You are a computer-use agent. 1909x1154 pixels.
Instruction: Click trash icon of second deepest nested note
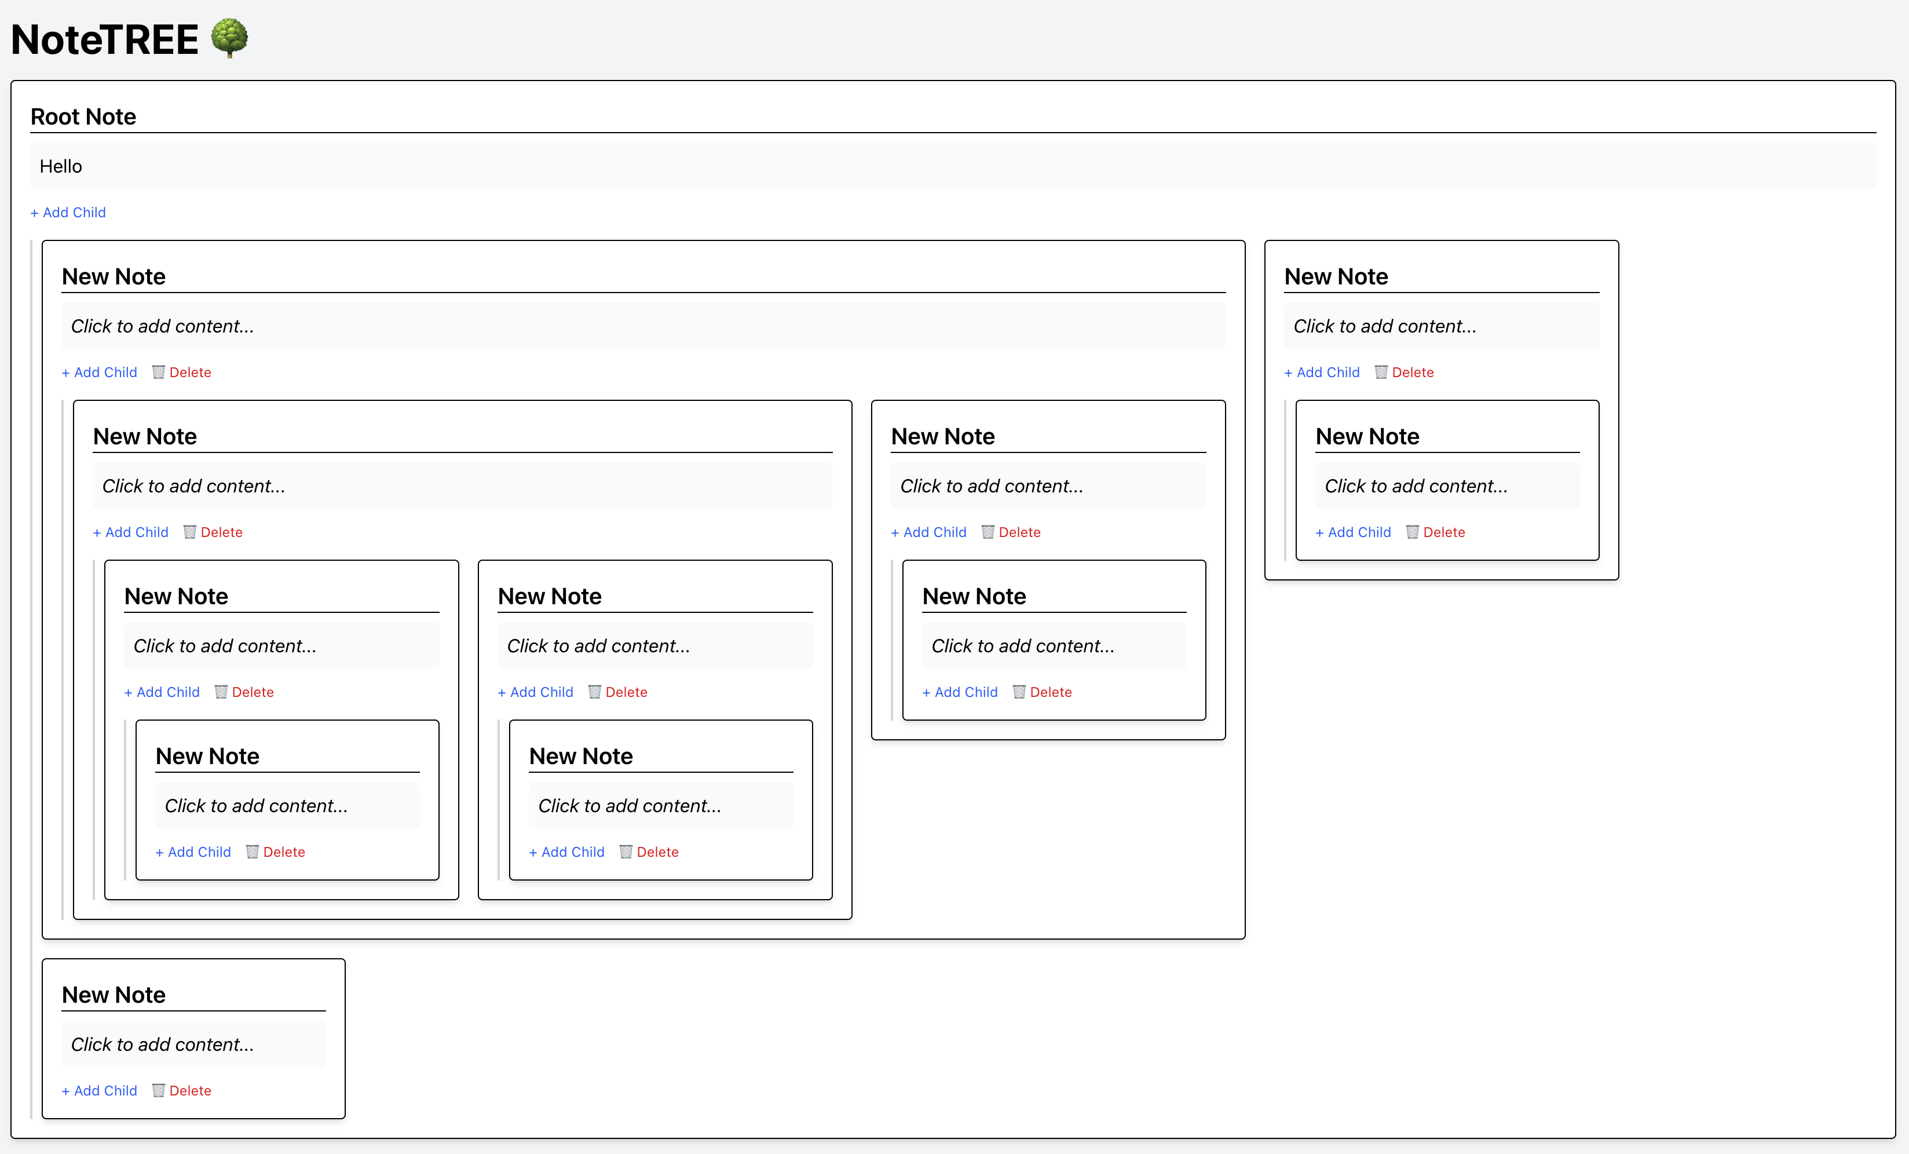tap(626, 852)
